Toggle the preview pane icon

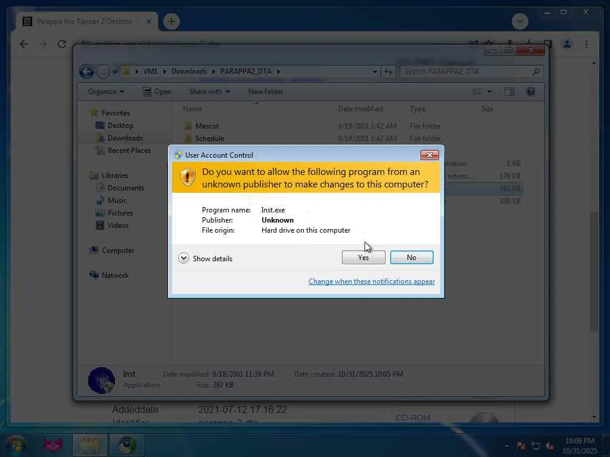click(509, 92)
